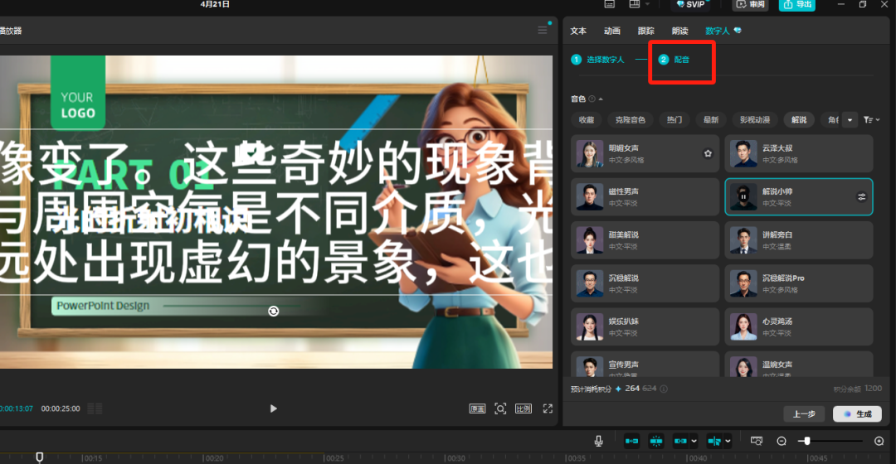The height and width of the screenshot is (464, 896).
Task: Expand dropdown next to preview axis icon
Action: pos(728,441)
